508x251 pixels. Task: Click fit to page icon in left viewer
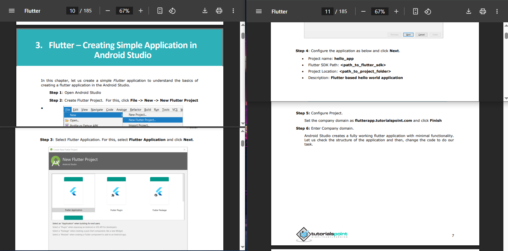point(160,11)
